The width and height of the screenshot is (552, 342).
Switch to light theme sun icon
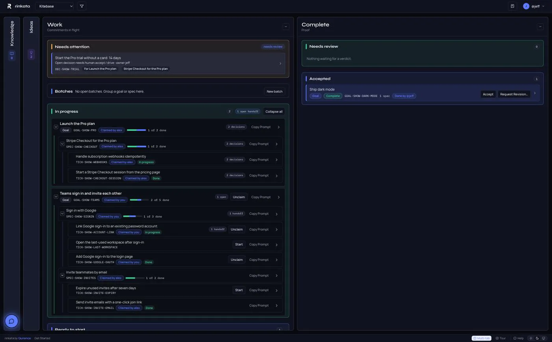tap(531, 338)
